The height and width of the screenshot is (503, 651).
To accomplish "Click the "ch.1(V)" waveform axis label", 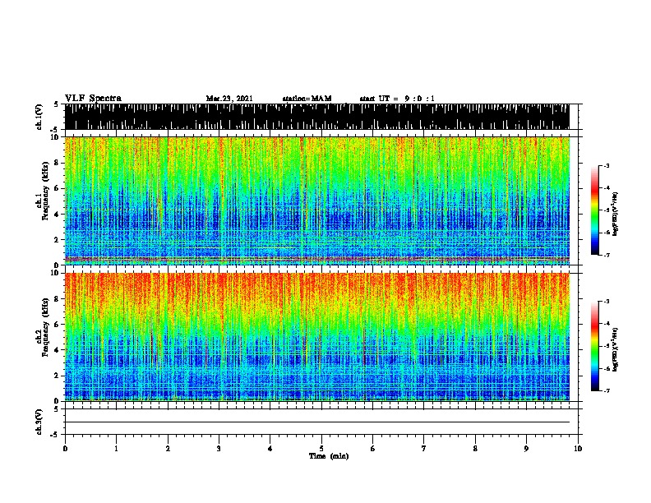I will tap(39, 117).
